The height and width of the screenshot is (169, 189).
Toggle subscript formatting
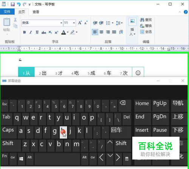[50, 32]
